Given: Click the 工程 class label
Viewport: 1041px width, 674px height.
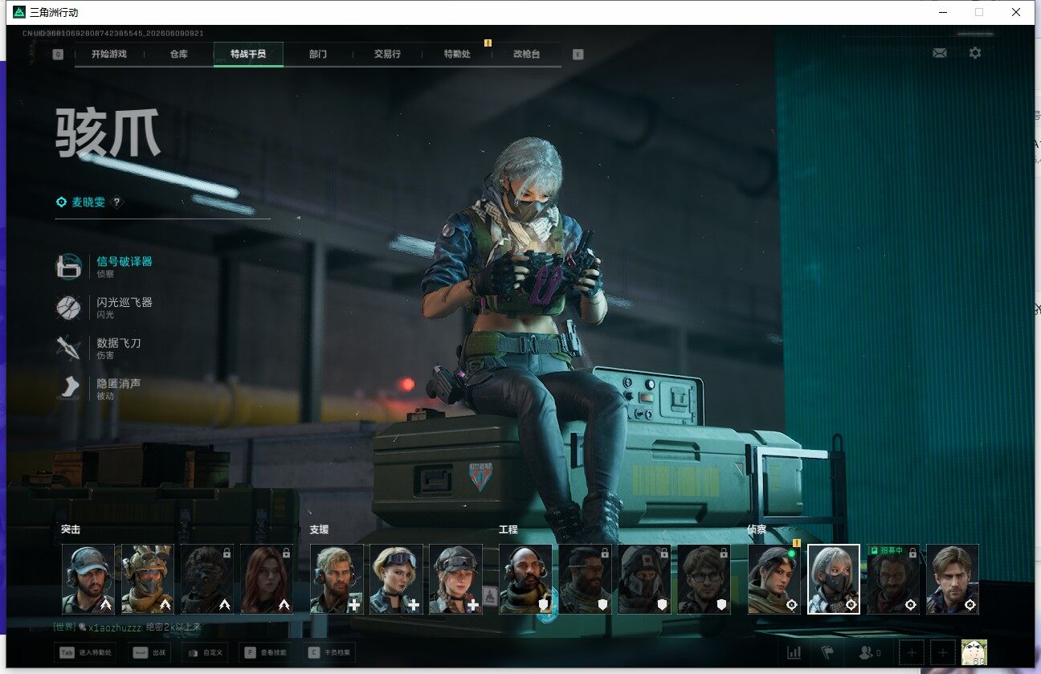Looking at the screenshot, I should pos(508,530).
